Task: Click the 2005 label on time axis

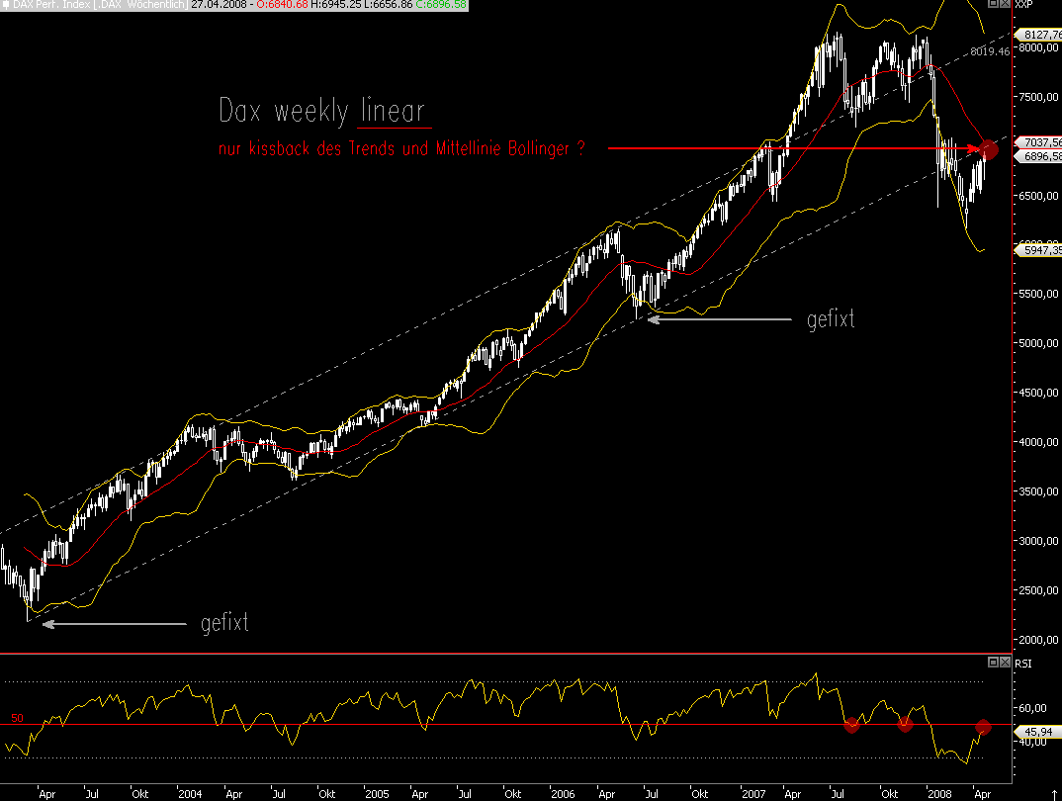Action: [377, 793]
